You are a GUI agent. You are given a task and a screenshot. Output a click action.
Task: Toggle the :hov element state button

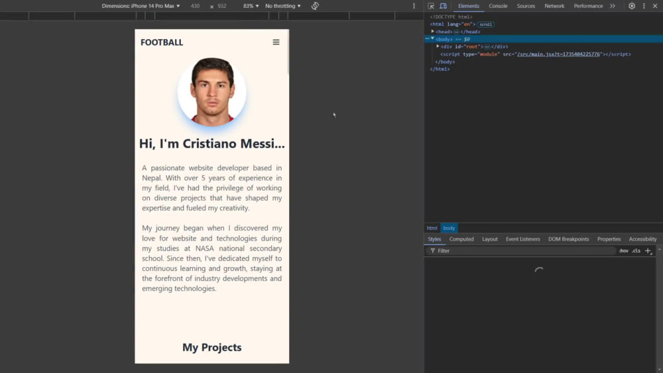point(624,251)
